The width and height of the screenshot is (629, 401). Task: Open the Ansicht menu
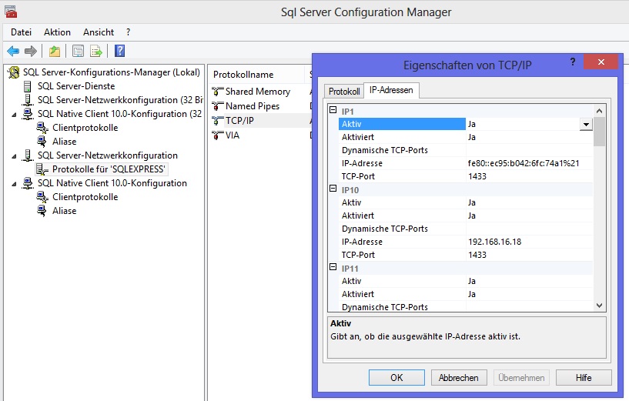(99, 32)
